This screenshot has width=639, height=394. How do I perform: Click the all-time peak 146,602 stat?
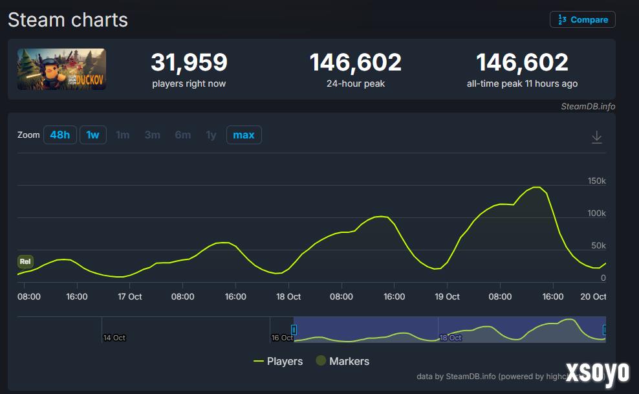[522, 63]
